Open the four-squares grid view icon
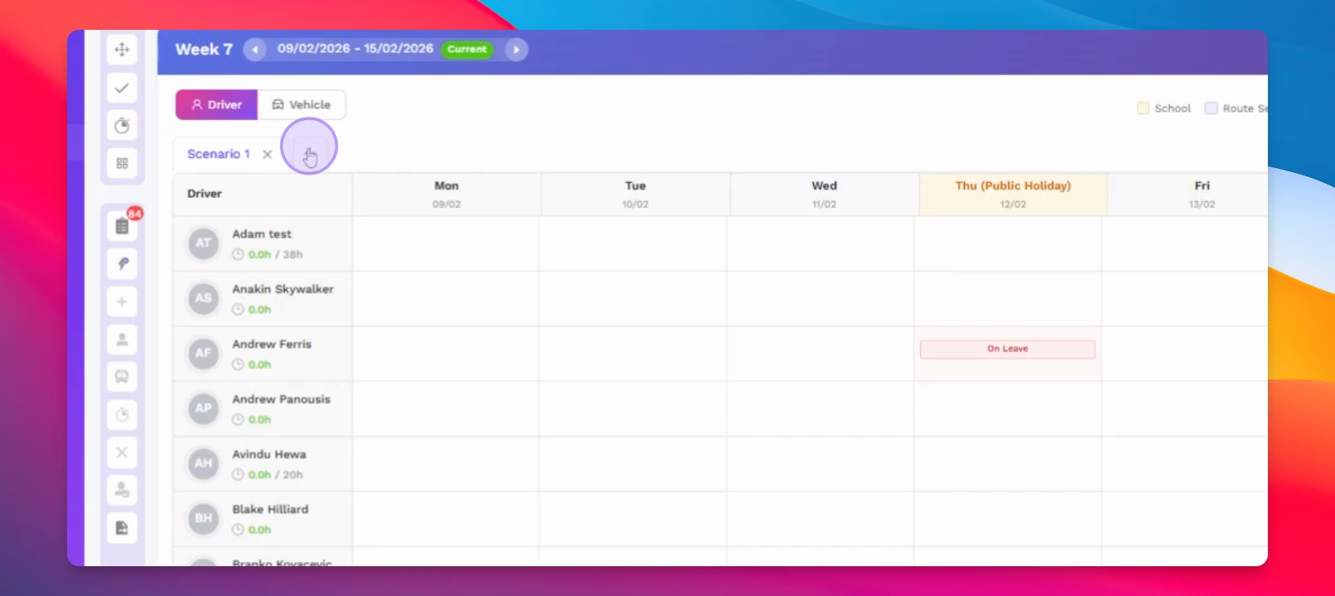This screenshot has height=596, width=1335. pos(122,163)
